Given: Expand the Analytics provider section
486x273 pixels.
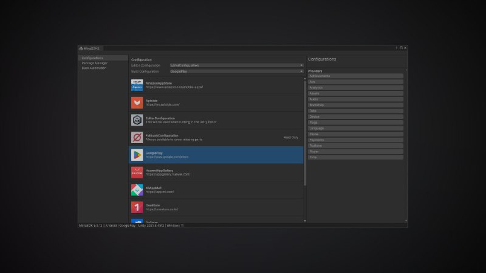Looking at the screenshot, I should click(355, 87).
